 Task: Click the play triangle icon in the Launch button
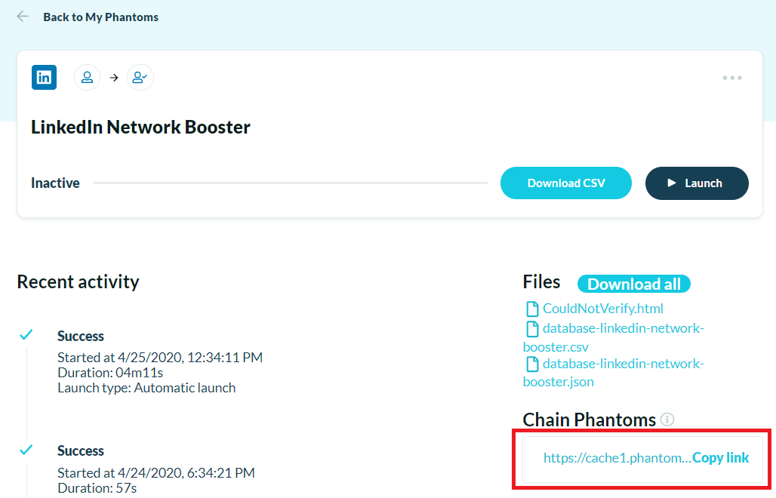coord(672,183)
